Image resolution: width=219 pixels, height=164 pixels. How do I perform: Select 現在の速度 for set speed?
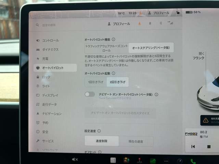pyautogui.click(x=136, y=141)
